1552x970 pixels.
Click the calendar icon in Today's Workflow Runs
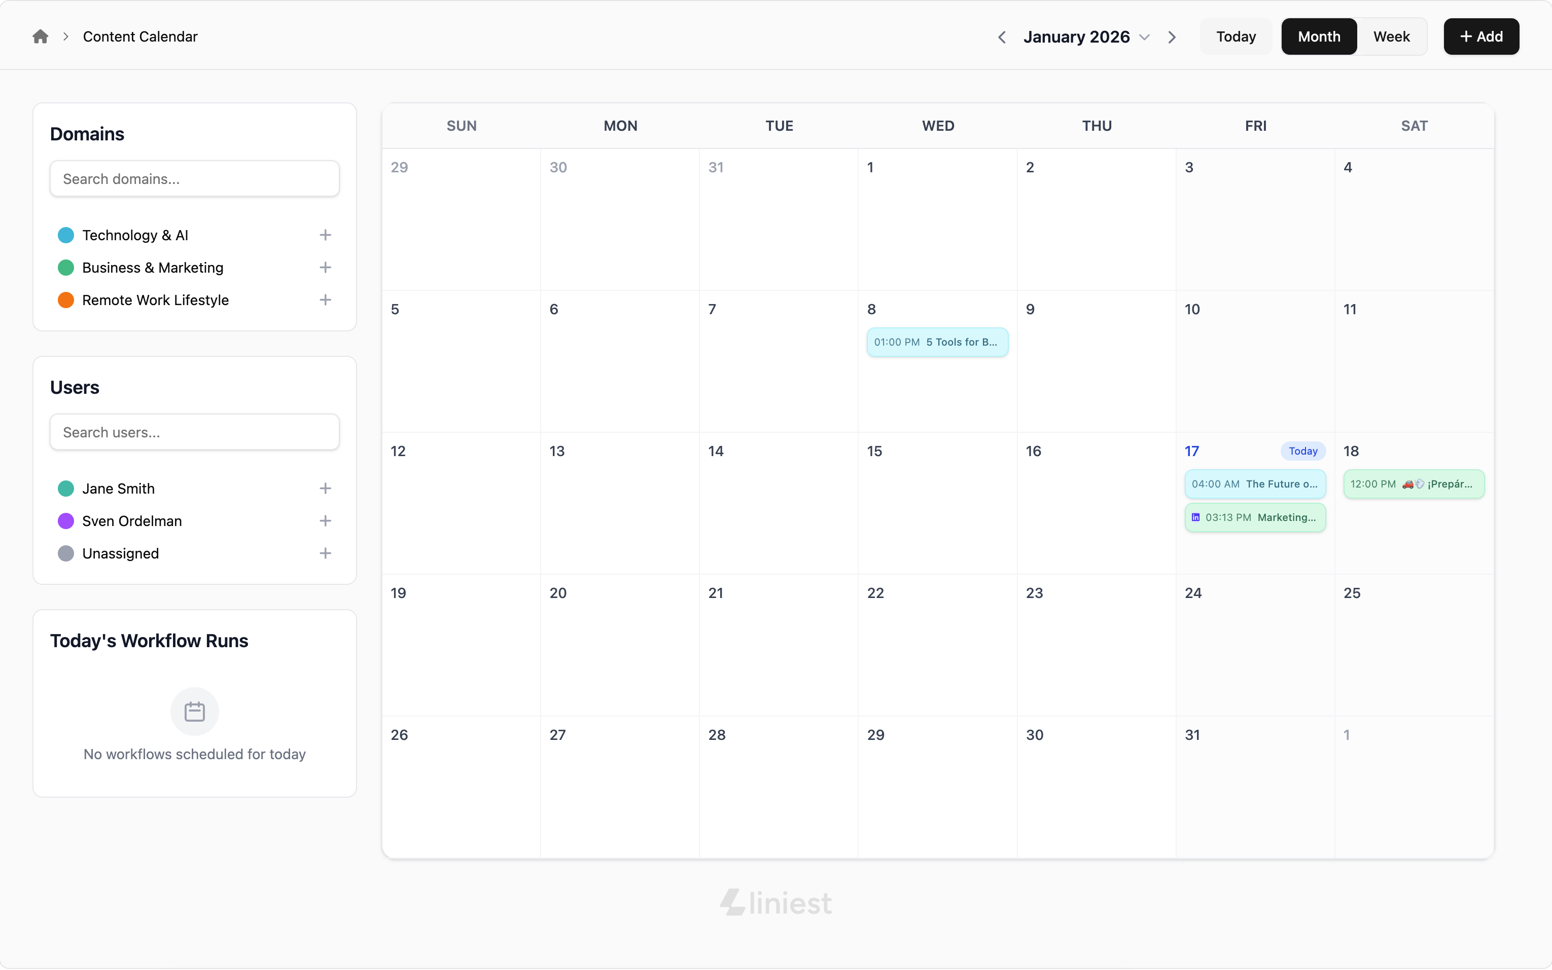click(194, 711)
